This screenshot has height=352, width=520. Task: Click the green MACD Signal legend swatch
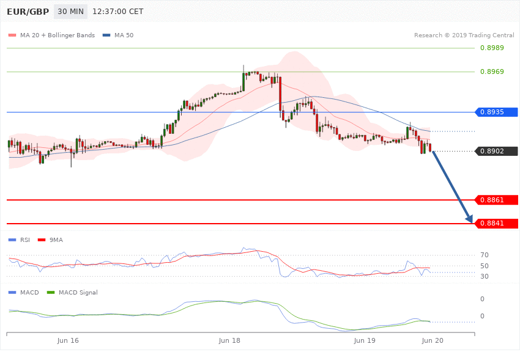tap(51, 292)
